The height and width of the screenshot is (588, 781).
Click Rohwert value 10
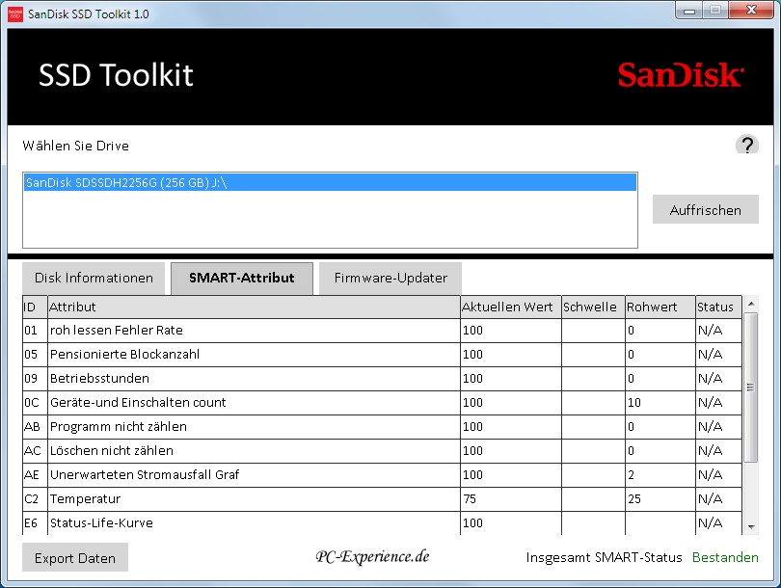(x=660, y=402)
